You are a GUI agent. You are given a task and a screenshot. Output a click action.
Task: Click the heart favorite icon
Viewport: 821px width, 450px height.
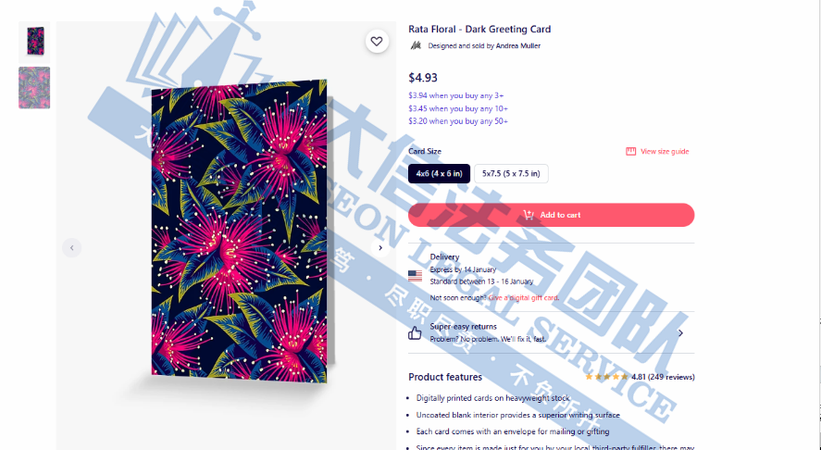pyautogui.click(x=377, y=42)
